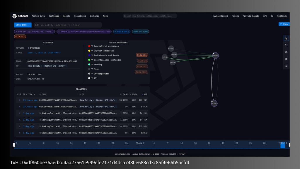Click the clock icon in transfers header

[24, 94]
